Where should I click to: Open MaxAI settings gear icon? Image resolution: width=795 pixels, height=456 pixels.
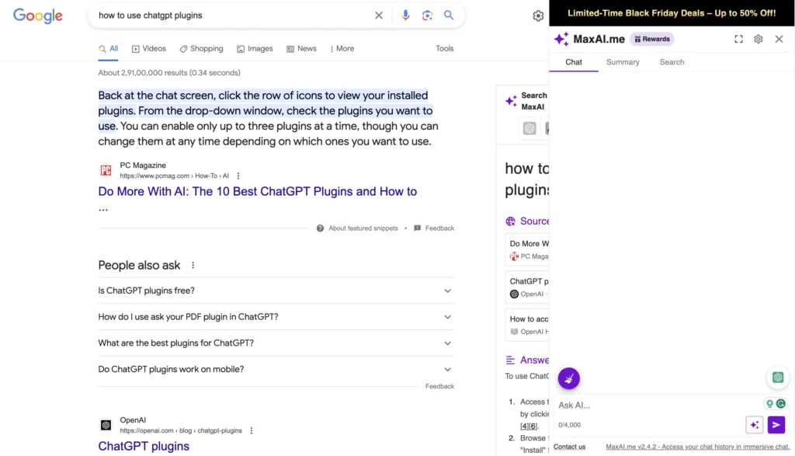pos(759,39)
